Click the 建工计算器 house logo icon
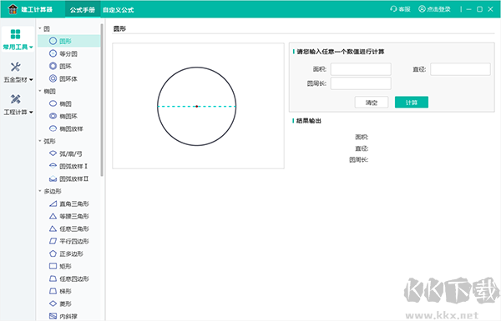The image size is (501, 321). tap(13, 9)
